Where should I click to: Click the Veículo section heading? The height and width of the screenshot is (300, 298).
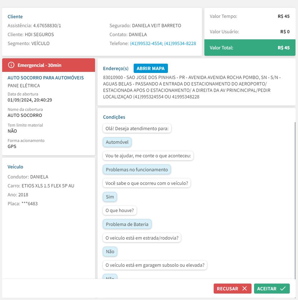tap(15, 167)
